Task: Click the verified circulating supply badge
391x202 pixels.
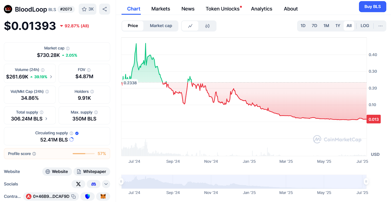Action: [77, 133]
